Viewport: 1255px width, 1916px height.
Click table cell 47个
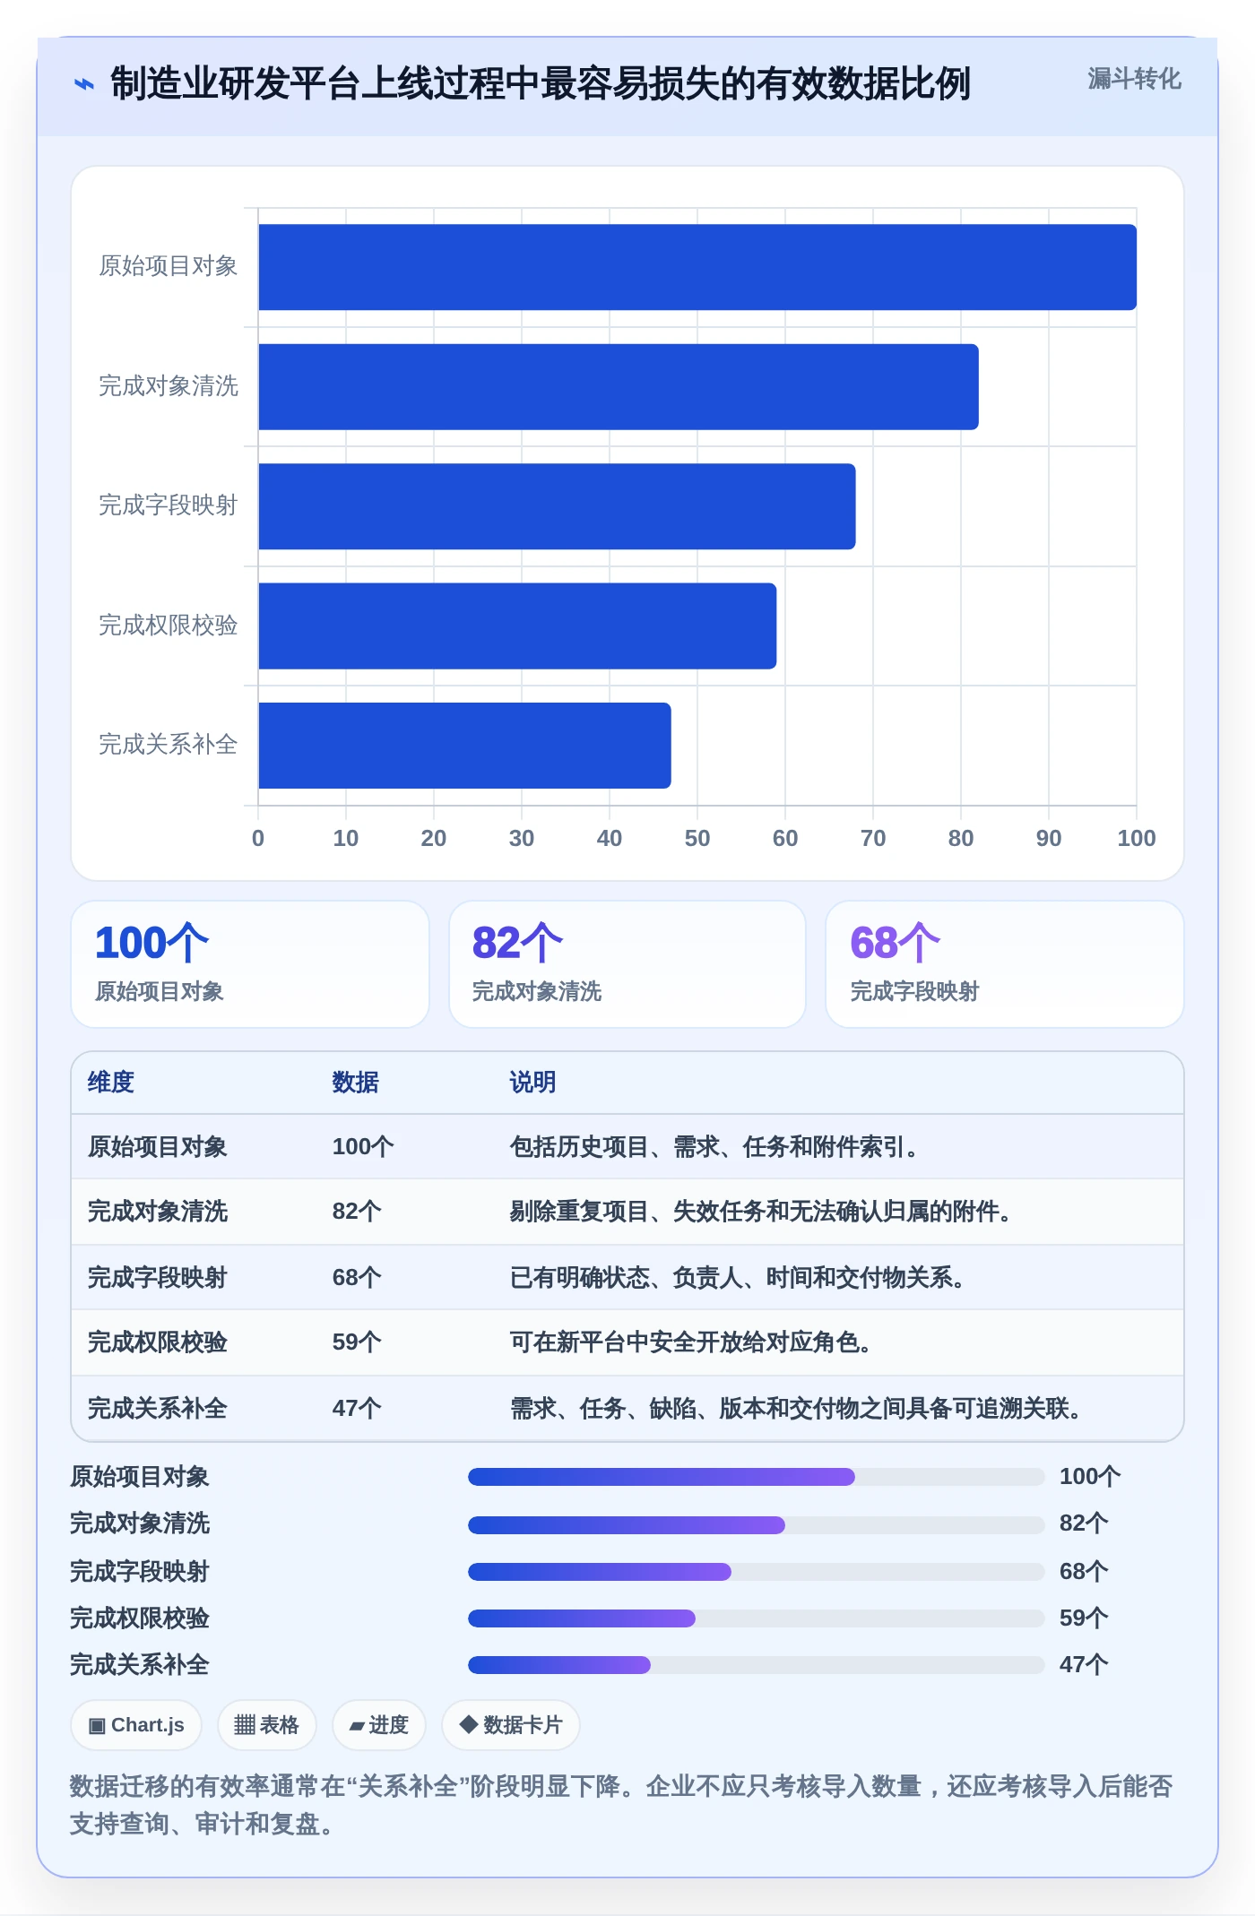pos(357,1409)
